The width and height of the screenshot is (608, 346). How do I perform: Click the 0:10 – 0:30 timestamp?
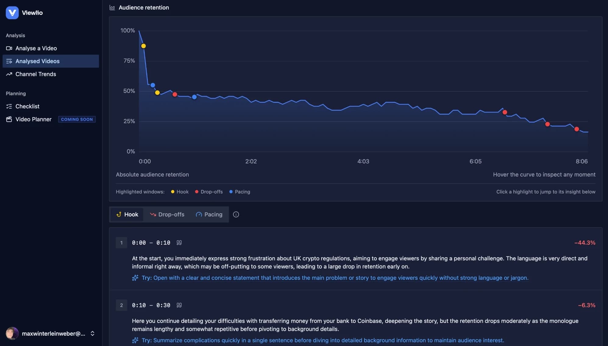coord(151,305)
